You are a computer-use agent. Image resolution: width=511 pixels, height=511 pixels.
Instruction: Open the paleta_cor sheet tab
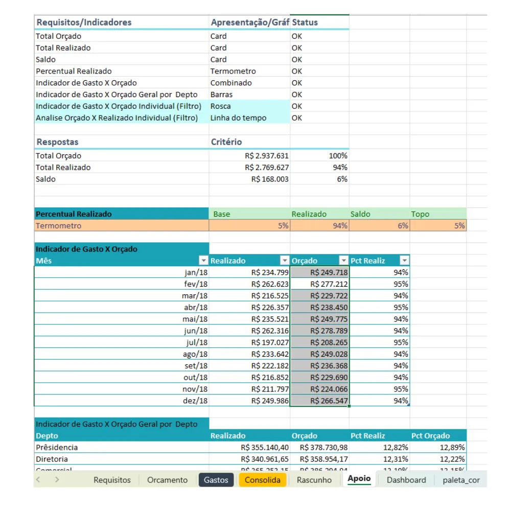pyautogui.click(x=461, y=480)
